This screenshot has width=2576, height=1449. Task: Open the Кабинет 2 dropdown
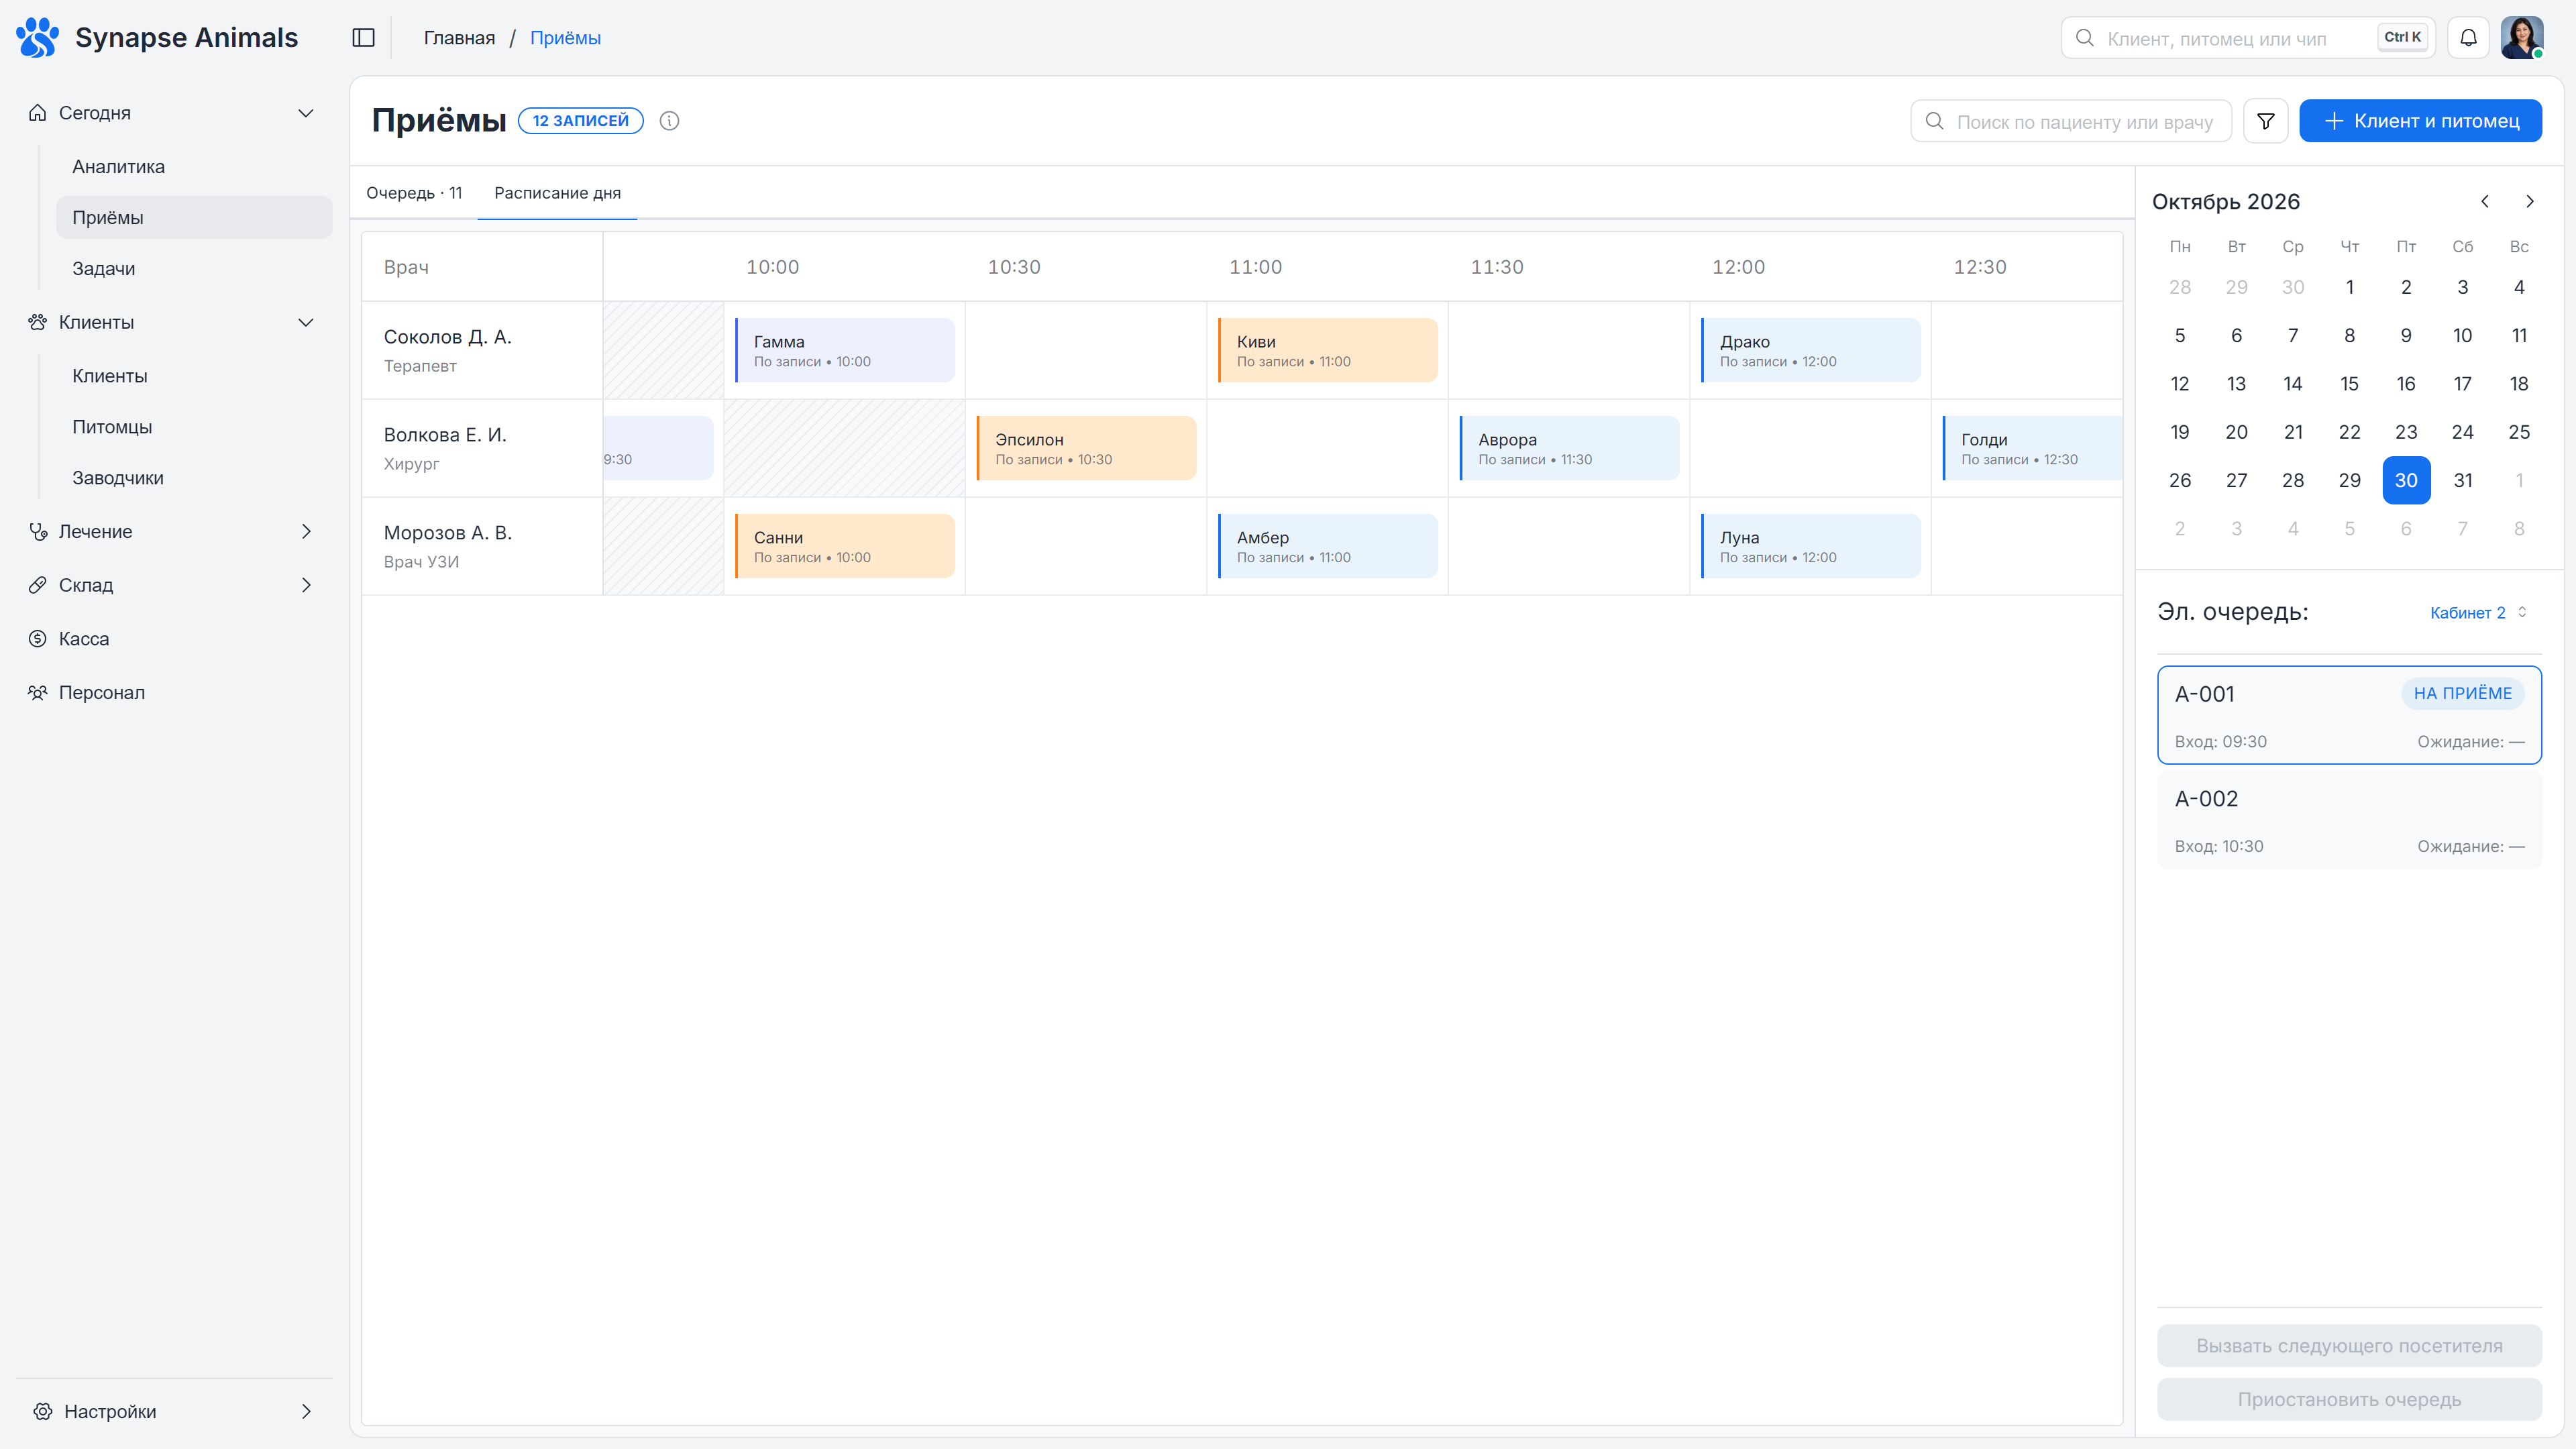point(2479,613)
